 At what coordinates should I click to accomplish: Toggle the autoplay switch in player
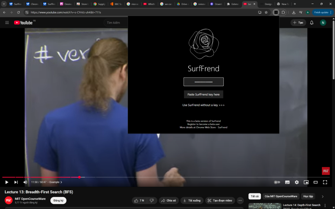coord(277,182)
